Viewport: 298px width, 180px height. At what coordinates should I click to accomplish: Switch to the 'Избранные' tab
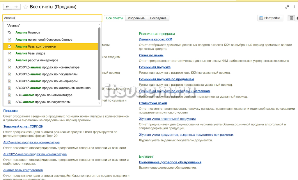click(136, 18)
